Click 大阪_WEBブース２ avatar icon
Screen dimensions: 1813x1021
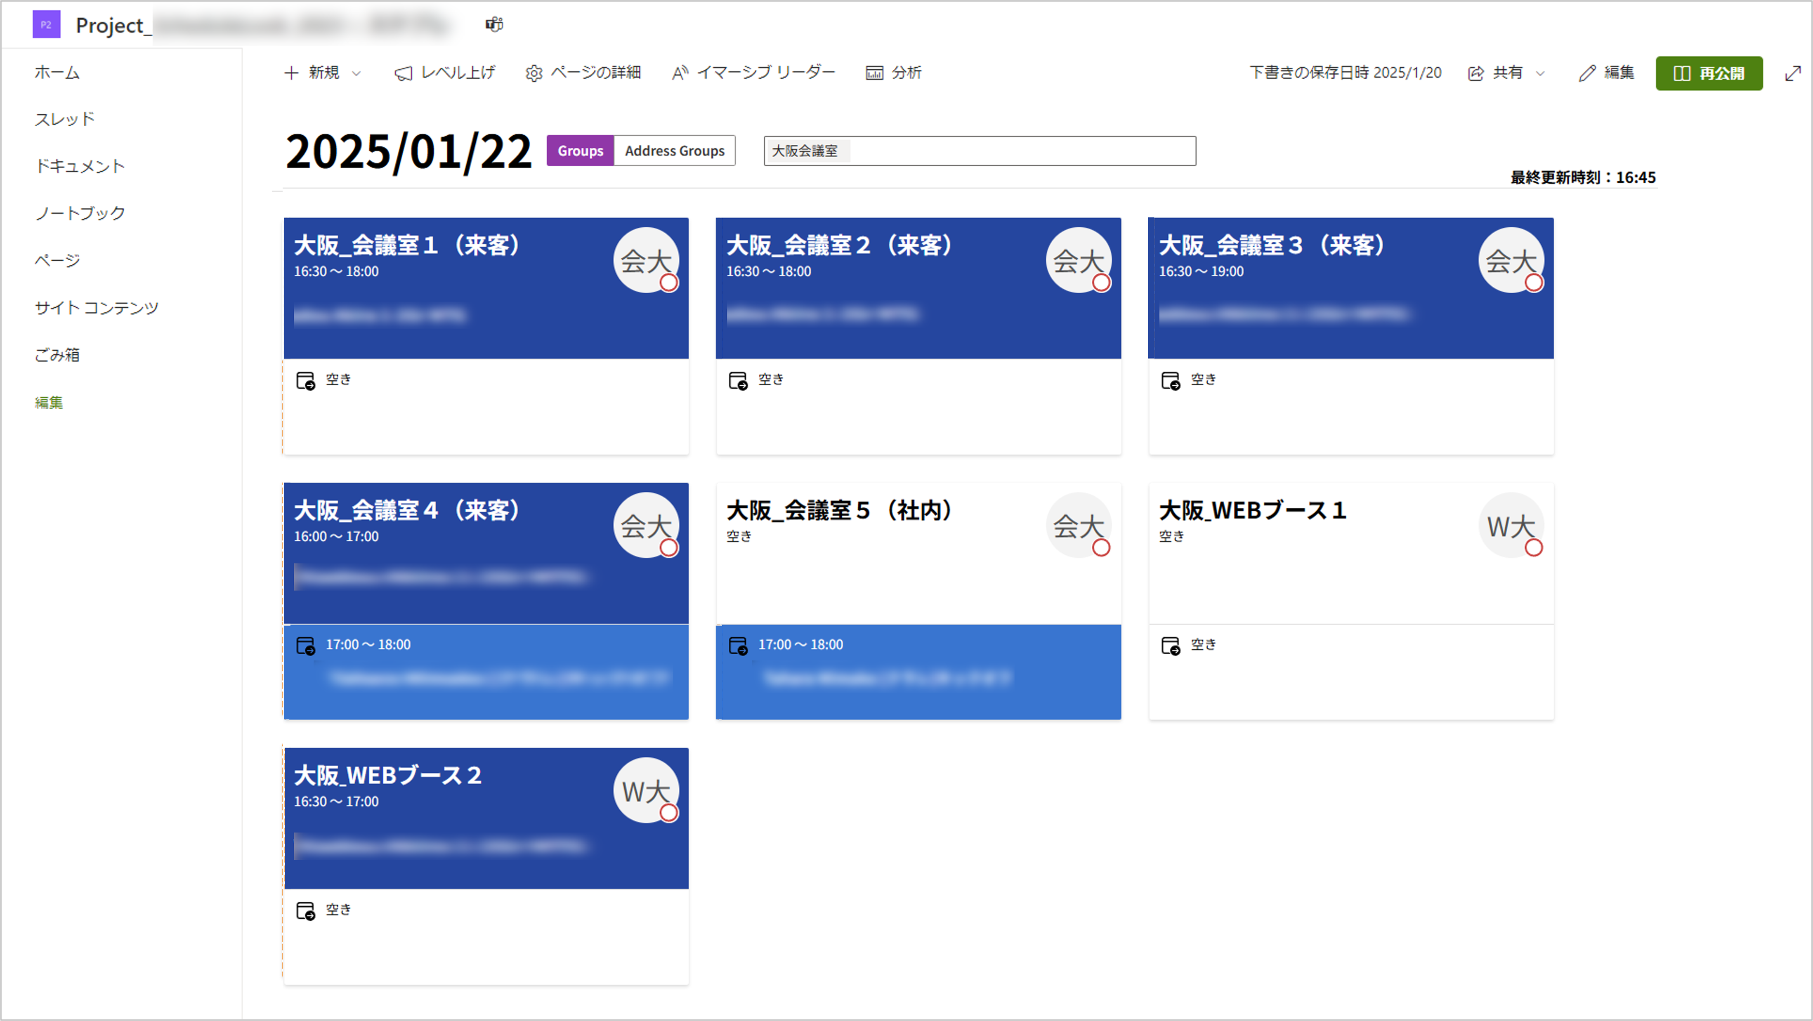[x=646, y=790]
